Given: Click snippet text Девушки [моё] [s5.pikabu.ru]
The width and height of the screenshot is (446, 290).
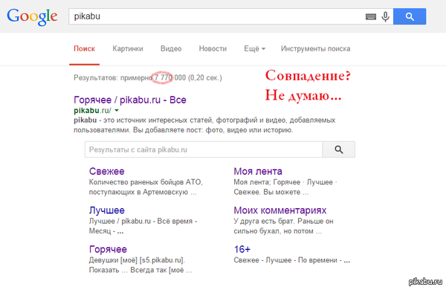Looking at the screenshot, I should pos(137,260).
